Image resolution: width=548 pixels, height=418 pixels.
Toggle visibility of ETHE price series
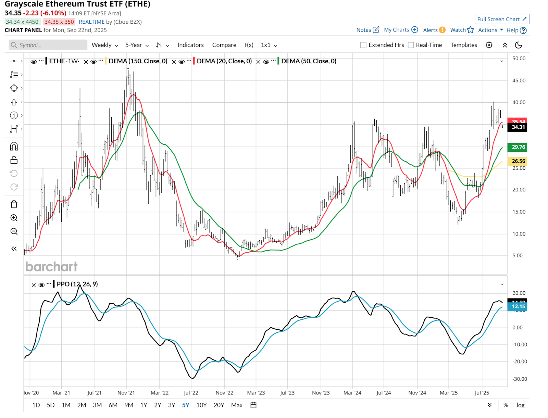(x=34, y=62)
